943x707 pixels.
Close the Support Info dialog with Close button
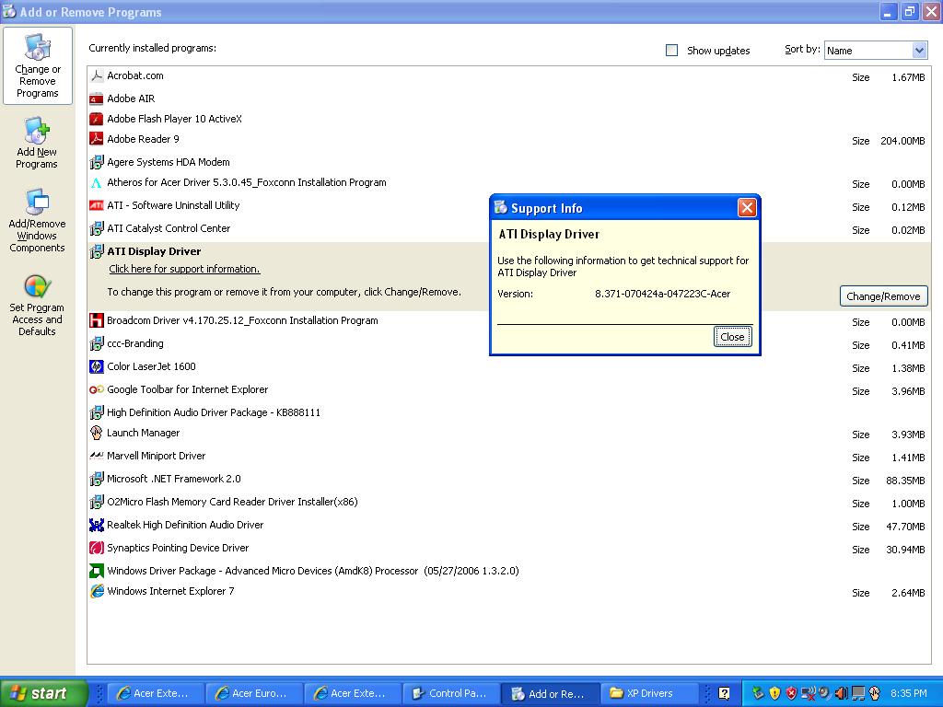[x=732, y=337]
